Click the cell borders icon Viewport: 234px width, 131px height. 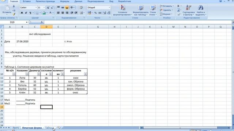(37, 13)
